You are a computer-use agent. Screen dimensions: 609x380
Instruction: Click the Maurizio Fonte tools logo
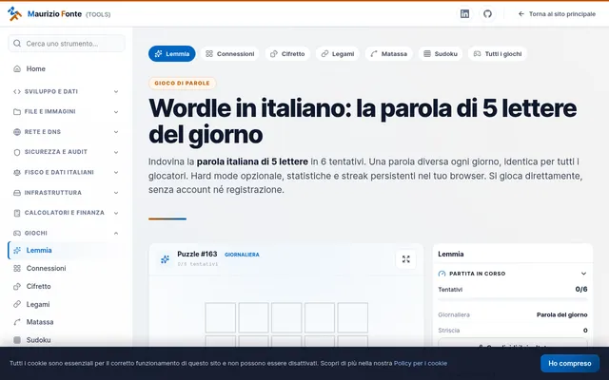(x=59, y=14)
